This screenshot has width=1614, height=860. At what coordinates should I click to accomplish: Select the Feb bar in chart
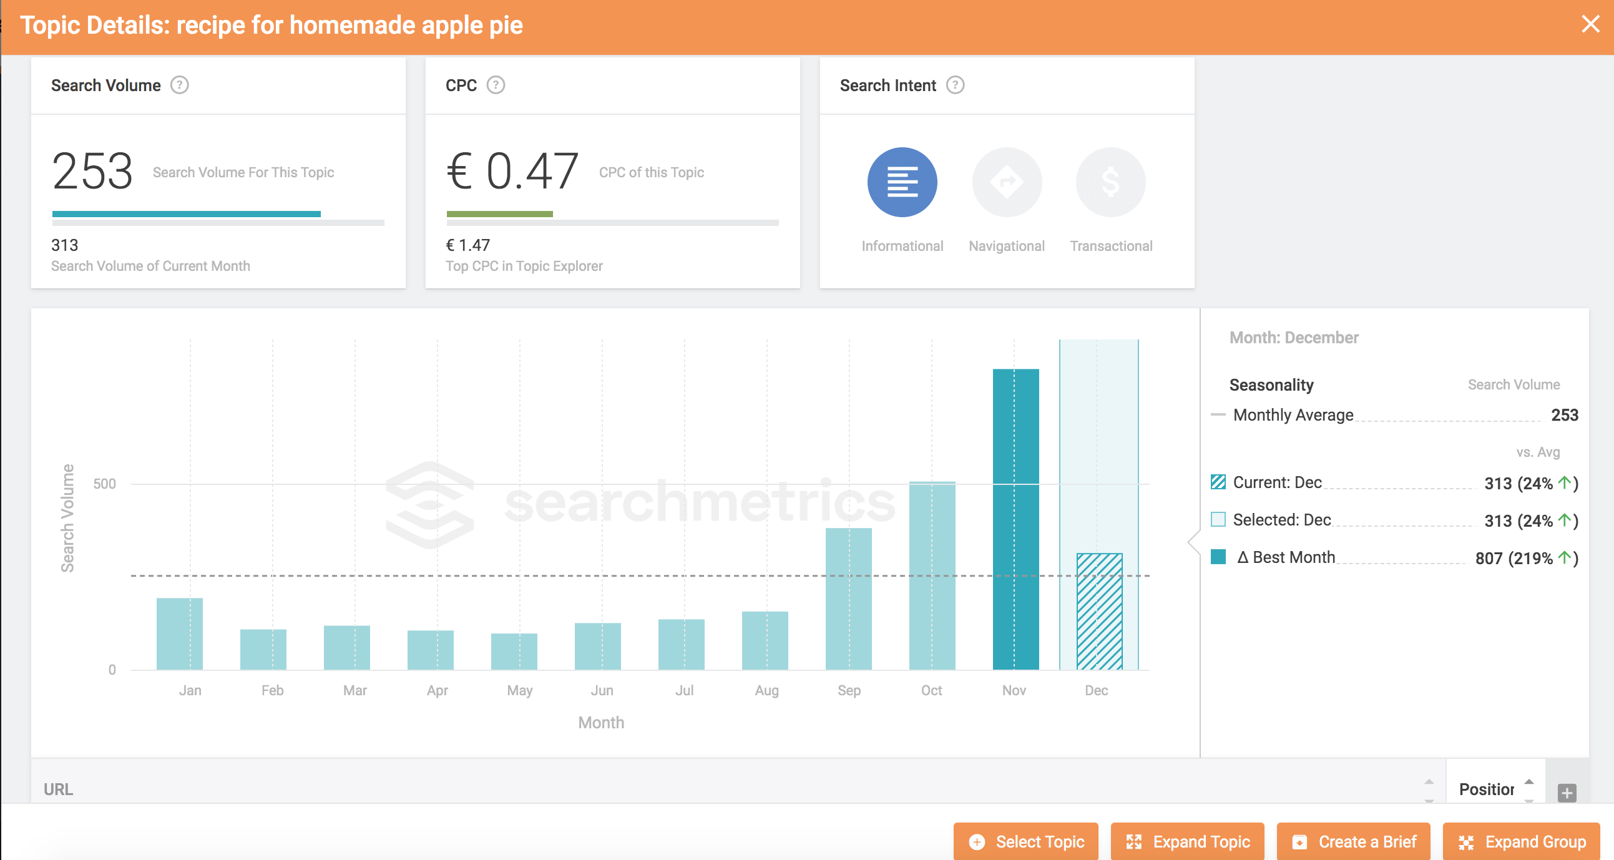click(263, 650)
